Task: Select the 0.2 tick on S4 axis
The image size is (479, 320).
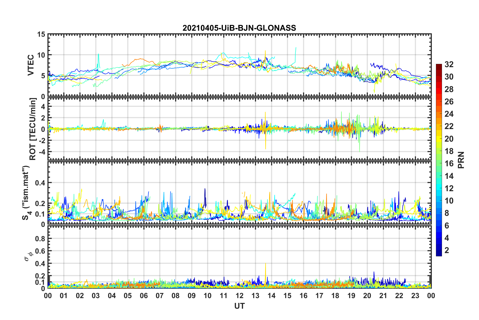Action: point(40,204)
